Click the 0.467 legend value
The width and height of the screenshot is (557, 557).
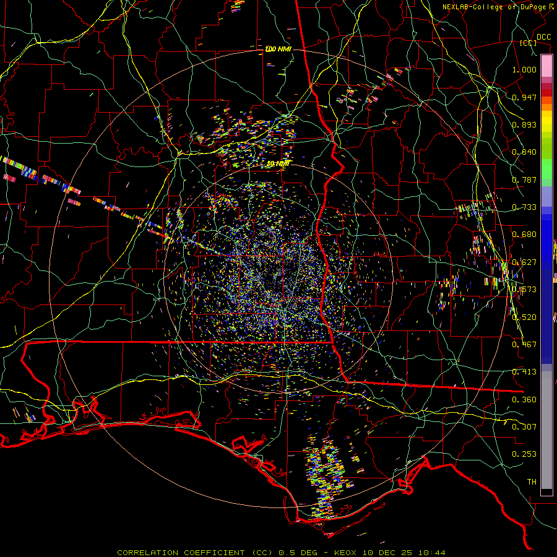524,345
